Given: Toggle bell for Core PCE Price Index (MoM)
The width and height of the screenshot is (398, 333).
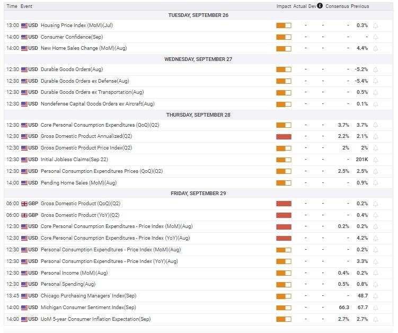Looking at the screenshot, I should [x=375, y=226].
